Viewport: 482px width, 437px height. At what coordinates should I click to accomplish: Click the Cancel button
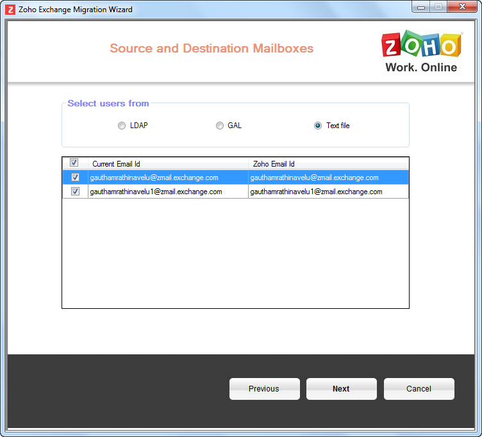419,389
